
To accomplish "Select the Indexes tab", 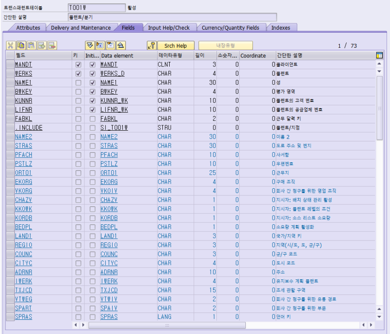I will click(281, 28).
